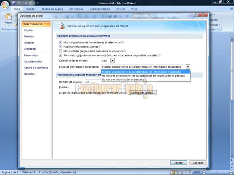Image resolution: width=234 pixels, height=175 pixels.
Task: Switch to Correspondencia ribbon tab
Action: (100, 9)
